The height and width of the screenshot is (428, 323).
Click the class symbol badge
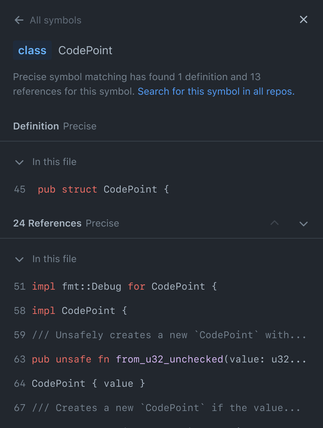click(x=32, y=51)
